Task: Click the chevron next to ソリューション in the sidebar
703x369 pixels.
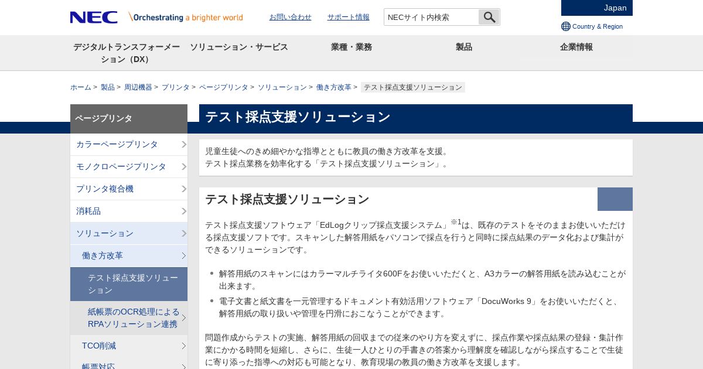Action: [183, 233]
